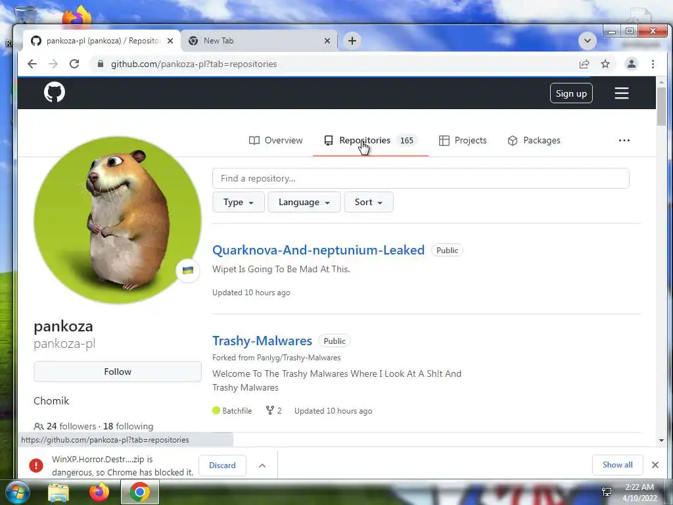Screen dimensions: 673x505
Task: Open File Explorer from the taskbar
Action: point(58,493)
